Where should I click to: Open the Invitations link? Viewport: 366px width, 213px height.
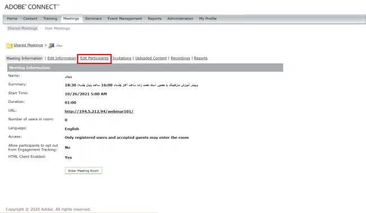pos(122,58)
